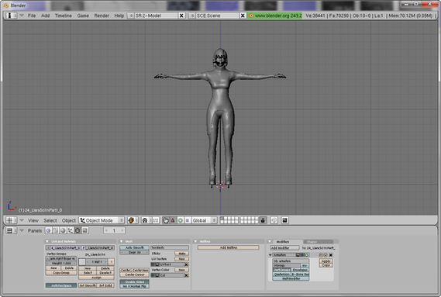Open the Scene context panel icon
Screen dimensions: 441x297
tap(85, 230)
